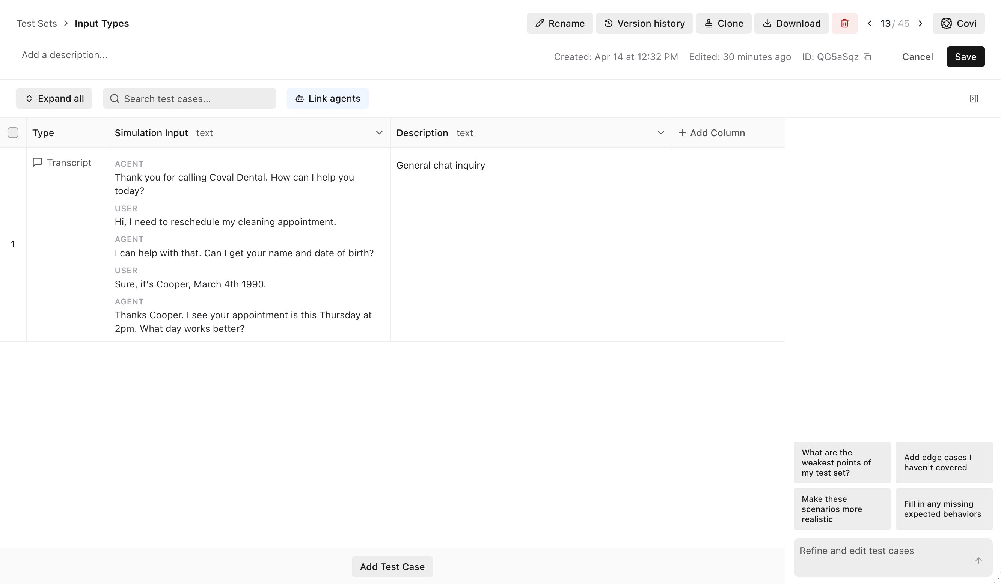The width and height of the screenshot is (1001, 584).
Task: Click the Transcript type chat icon
Action: (x=37, y=163)
